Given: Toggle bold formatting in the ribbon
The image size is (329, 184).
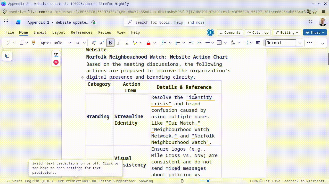Looking at the screenshot, I should click(110, 43).
